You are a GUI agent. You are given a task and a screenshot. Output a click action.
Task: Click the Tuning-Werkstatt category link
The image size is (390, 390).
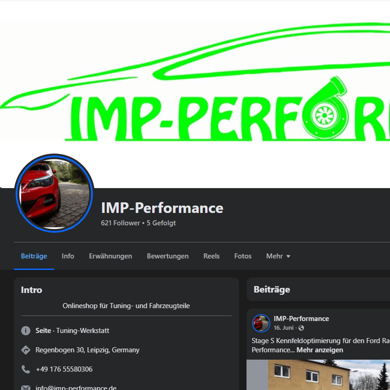coord(82,331)
